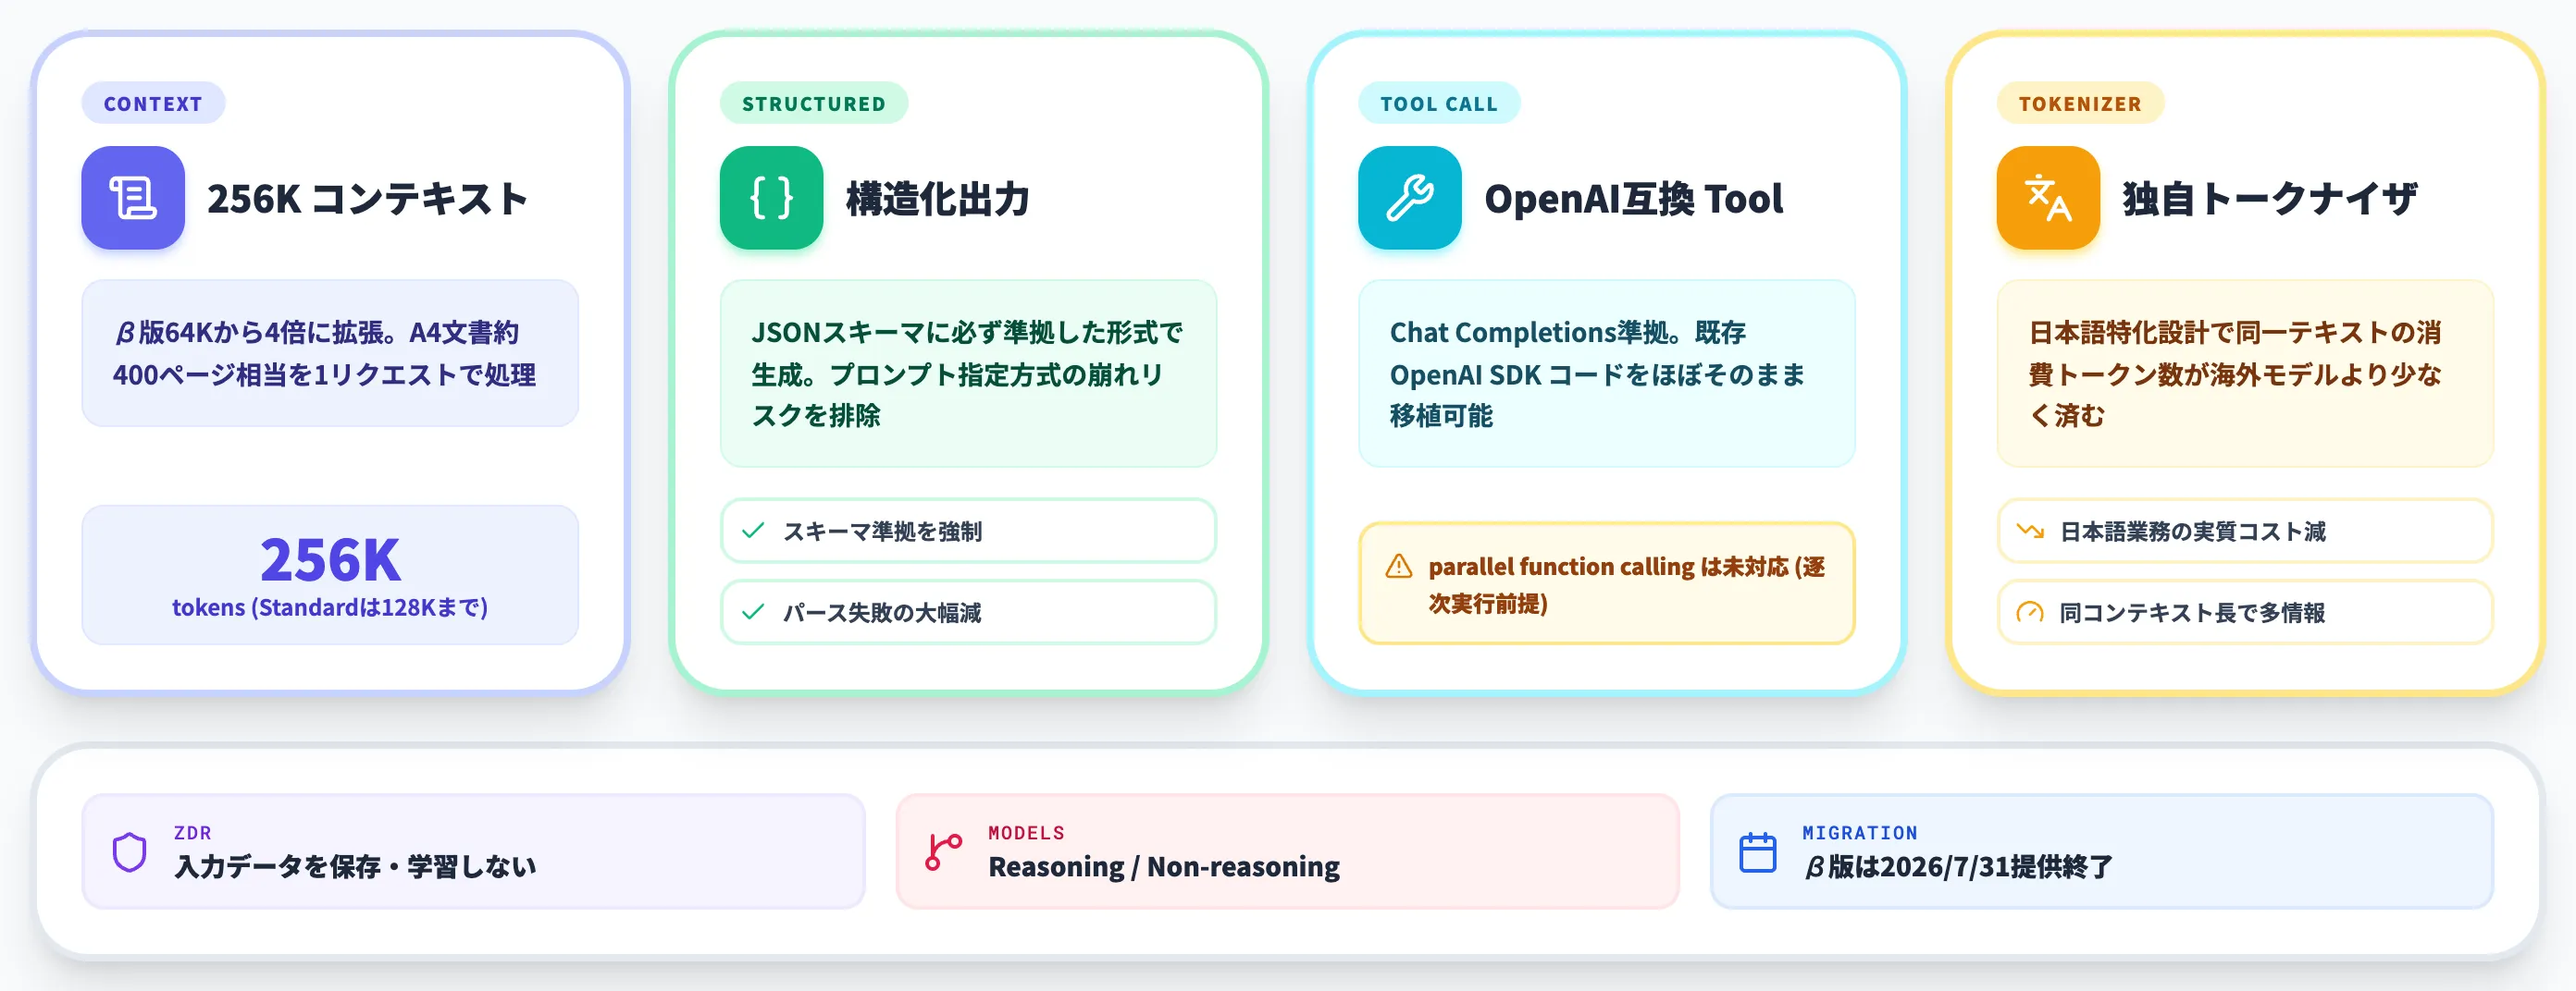Click β版は2026/7/31提供終了 text
Screen dimensions: 2576x991
1958,866
